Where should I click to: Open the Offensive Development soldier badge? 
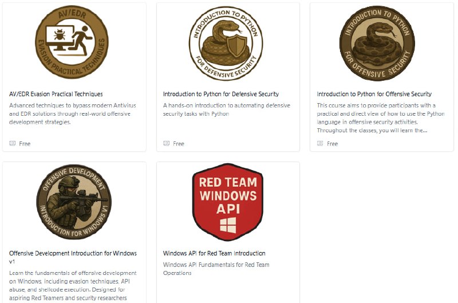point(74,202)
